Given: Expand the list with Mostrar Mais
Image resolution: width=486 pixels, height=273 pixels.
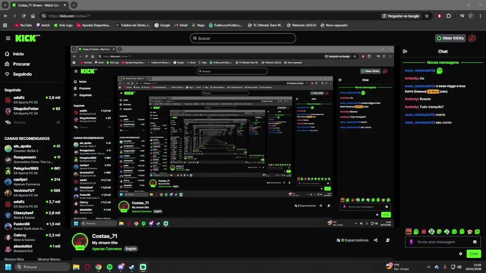Looking at the screenshot, I should [14, 259].
